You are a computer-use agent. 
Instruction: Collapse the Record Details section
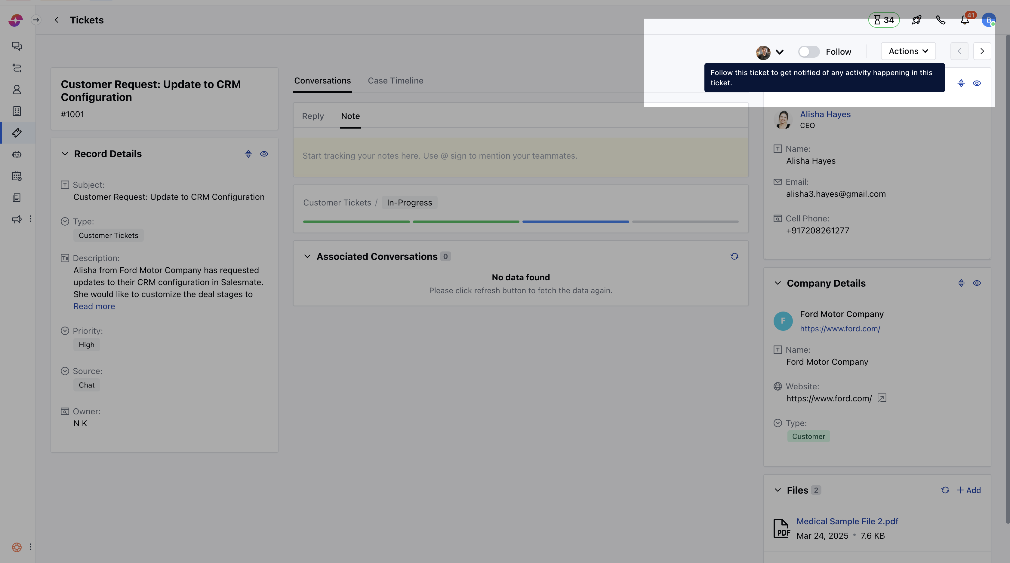[65, 154]
